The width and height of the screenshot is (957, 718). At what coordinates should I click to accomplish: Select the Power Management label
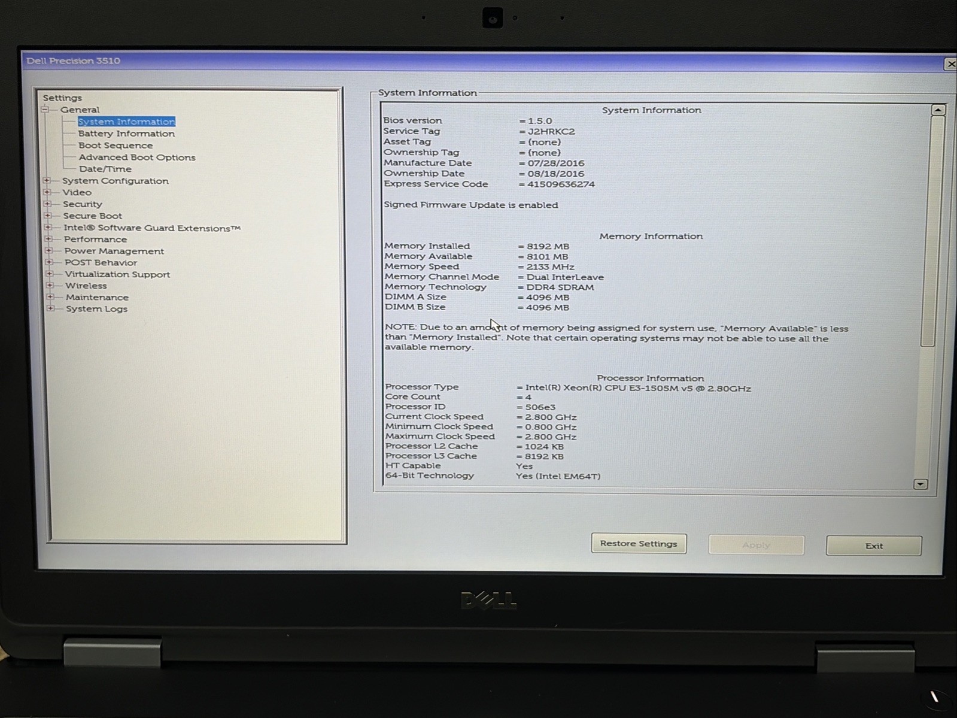tap(114, 251)
